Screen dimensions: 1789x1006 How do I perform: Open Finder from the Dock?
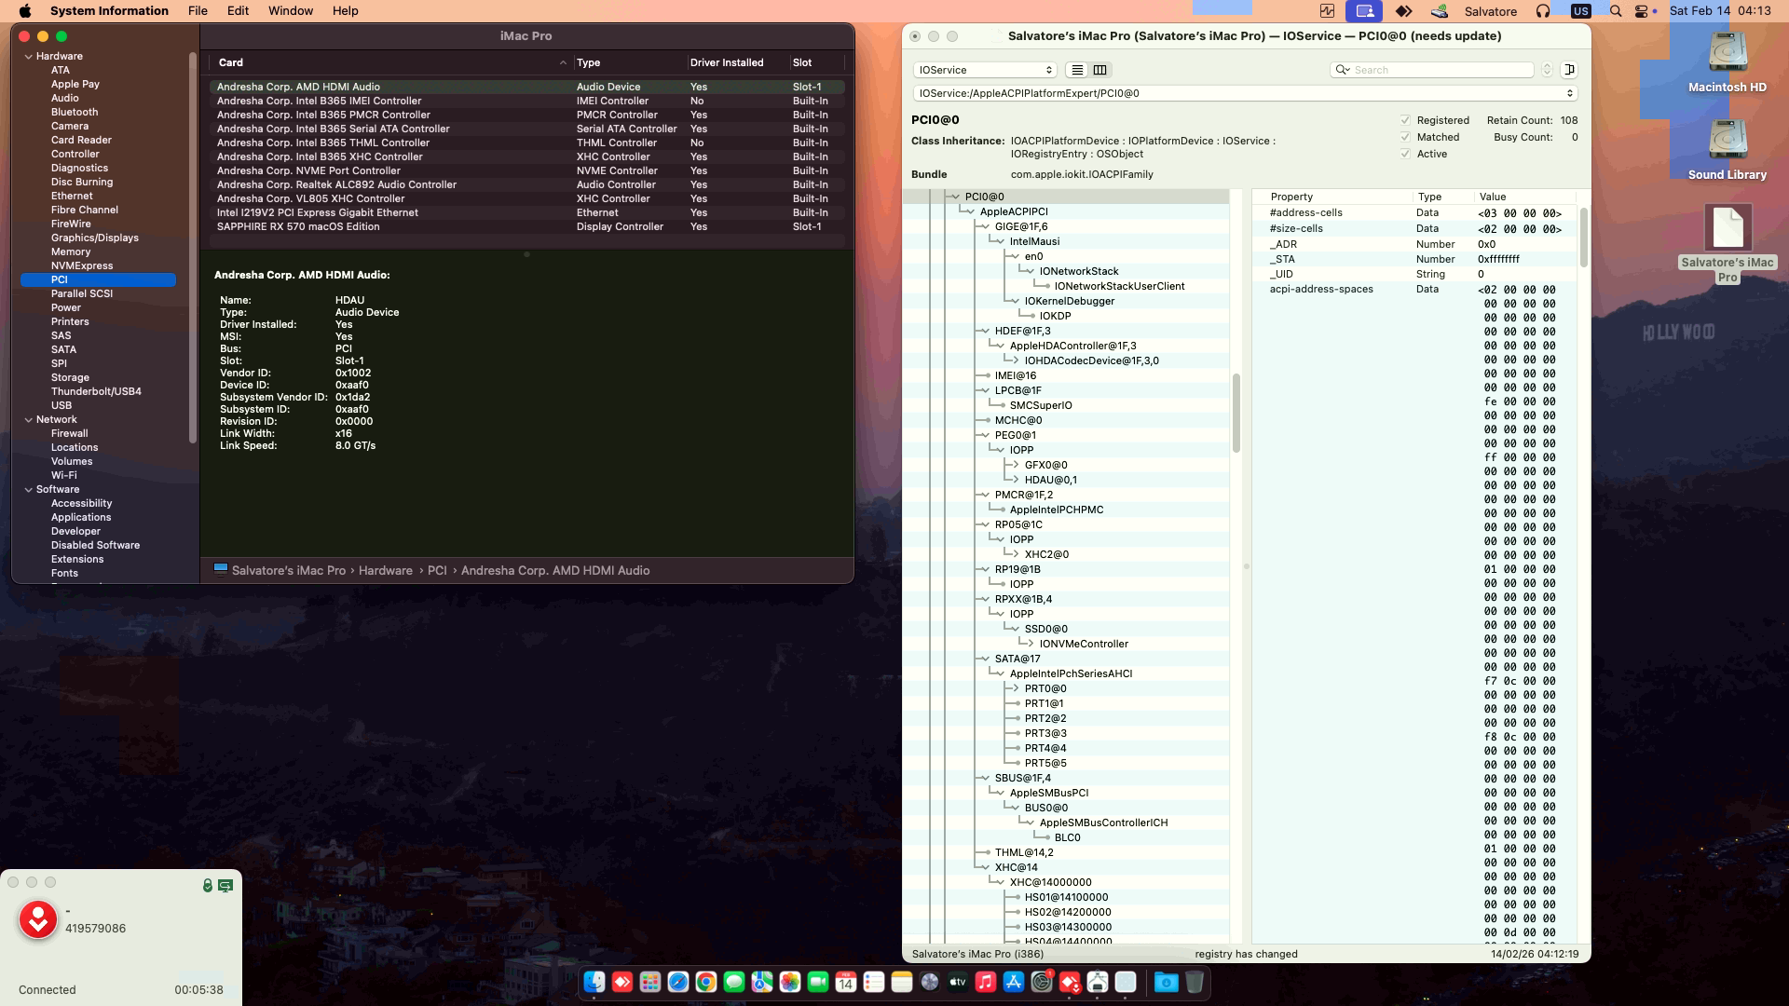pos(594,982)
